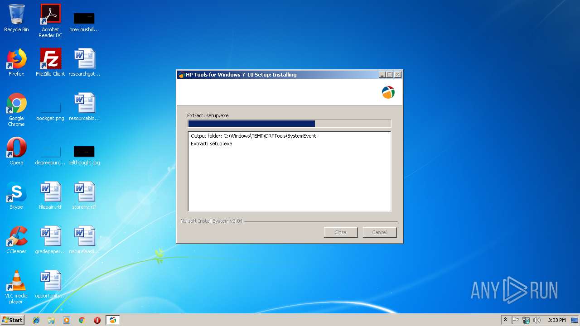Open network status tray icon
The width and height of the screenshot is (580, 326).
pos(526,320)
